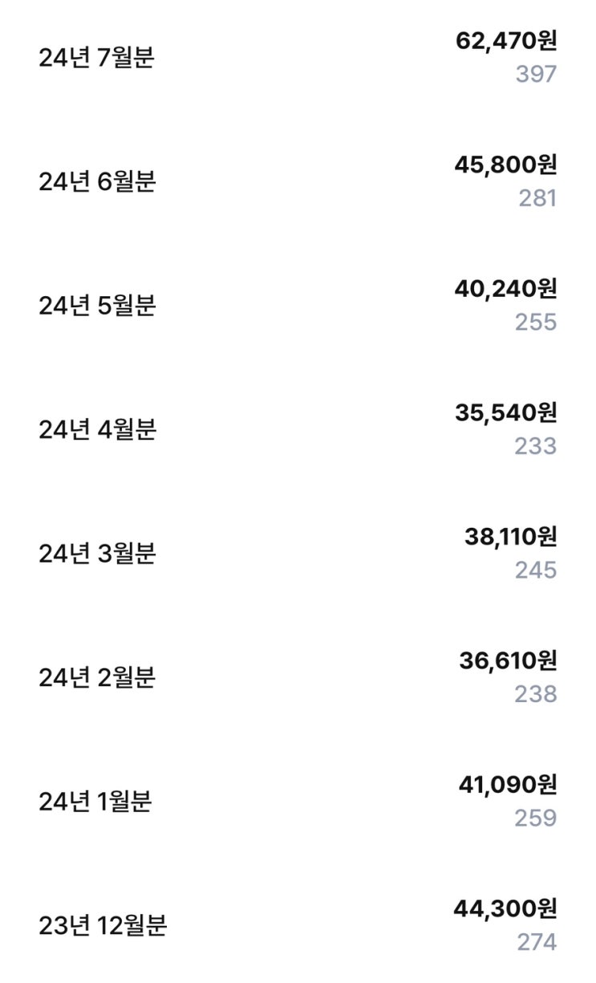Click the 38,110원 amount
The width and height of the screenshot is (596, 983).
(x=510, y=537)
